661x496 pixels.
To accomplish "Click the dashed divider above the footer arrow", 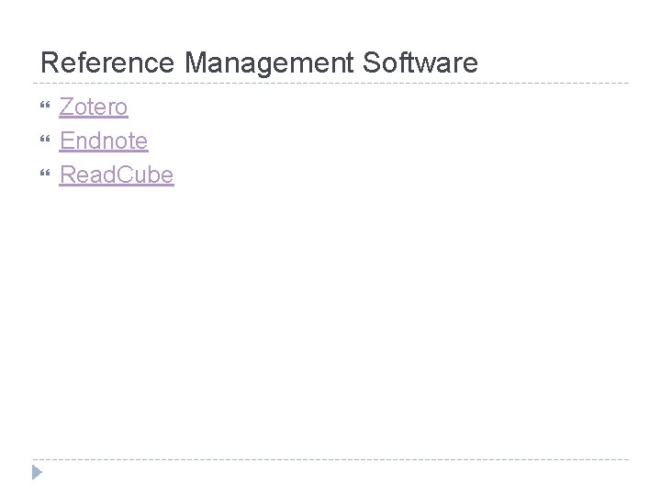I will coord(330,459).
